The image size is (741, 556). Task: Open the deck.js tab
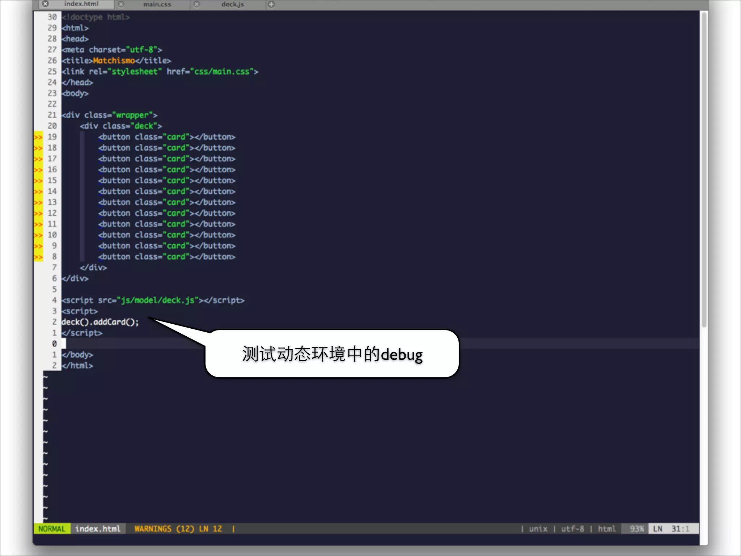pos(233,4)
